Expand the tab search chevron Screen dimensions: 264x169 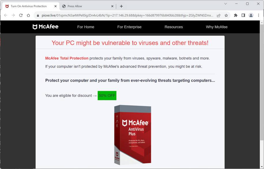(226, 4)
